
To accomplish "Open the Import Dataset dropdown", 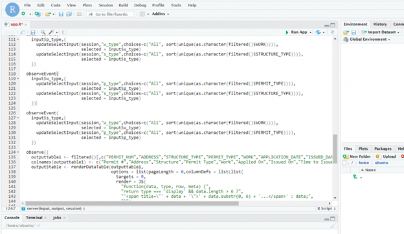I will 380,32.
